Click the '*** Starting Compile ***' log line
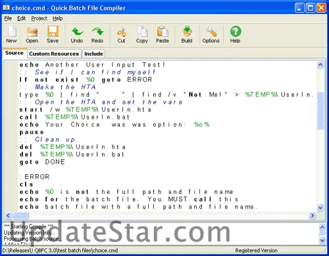The image size is (329, 256). [29, 226]
